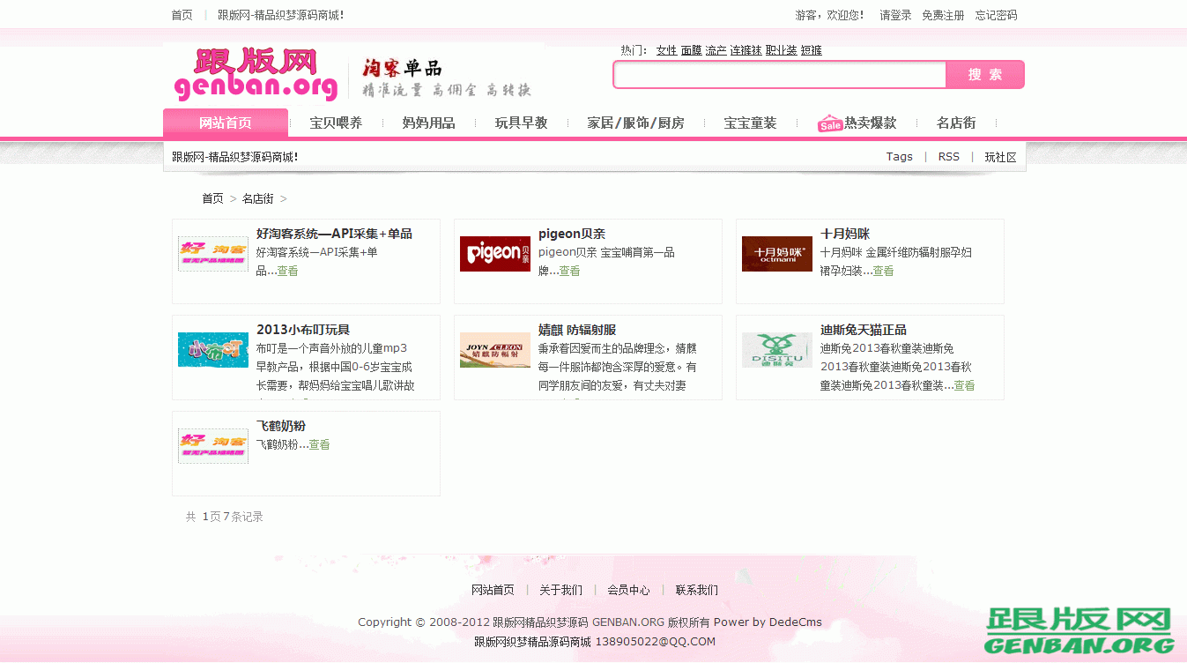Open the pigeon贝亲 store logo
Viewport: 1187px width, 663px height.
494,254
